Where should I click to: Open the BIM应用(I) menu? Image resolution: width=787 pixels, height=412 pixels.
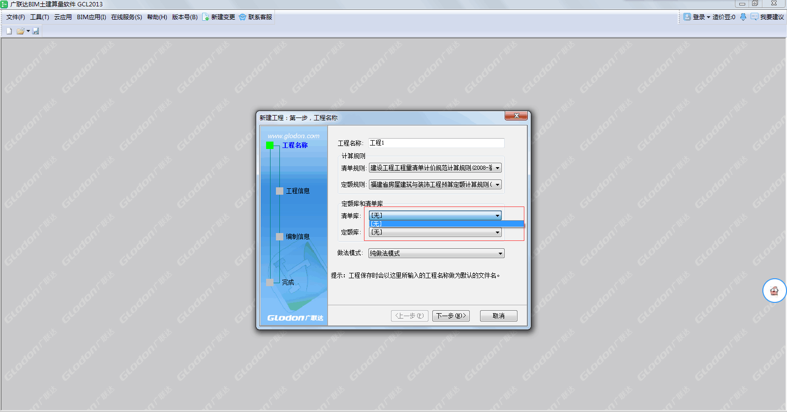91,17
